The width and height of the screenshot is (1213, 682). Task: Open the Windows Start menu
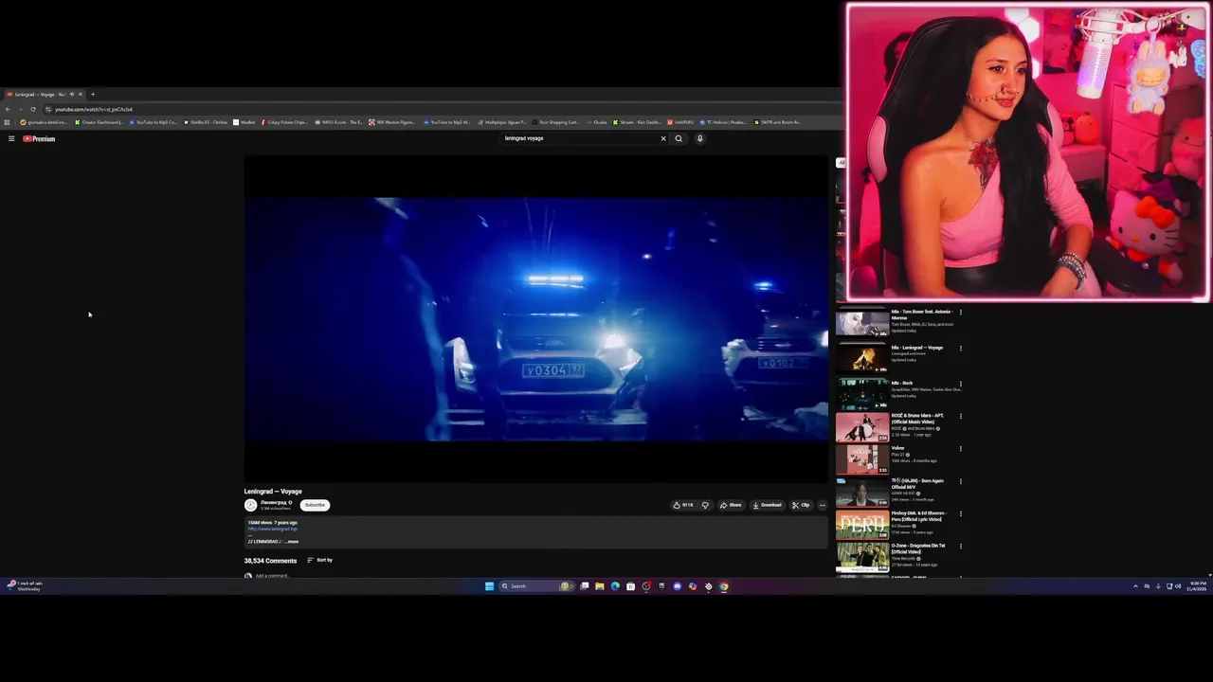pos(489,586)
